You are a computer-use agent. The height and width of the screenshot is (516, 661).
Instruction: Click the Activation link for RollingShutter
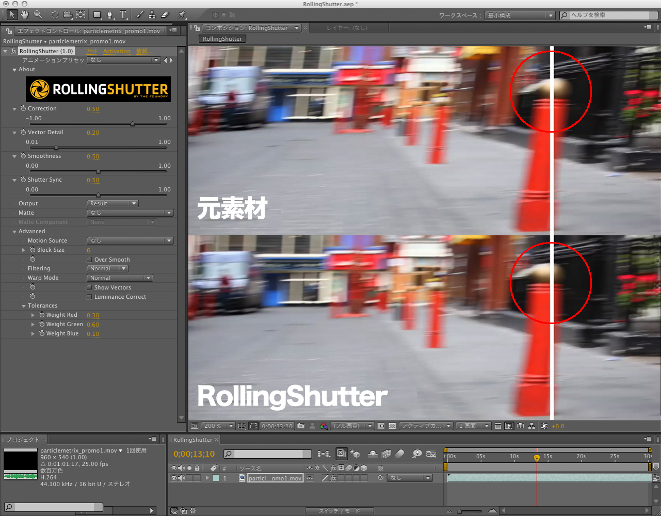(x=117, y=51)
